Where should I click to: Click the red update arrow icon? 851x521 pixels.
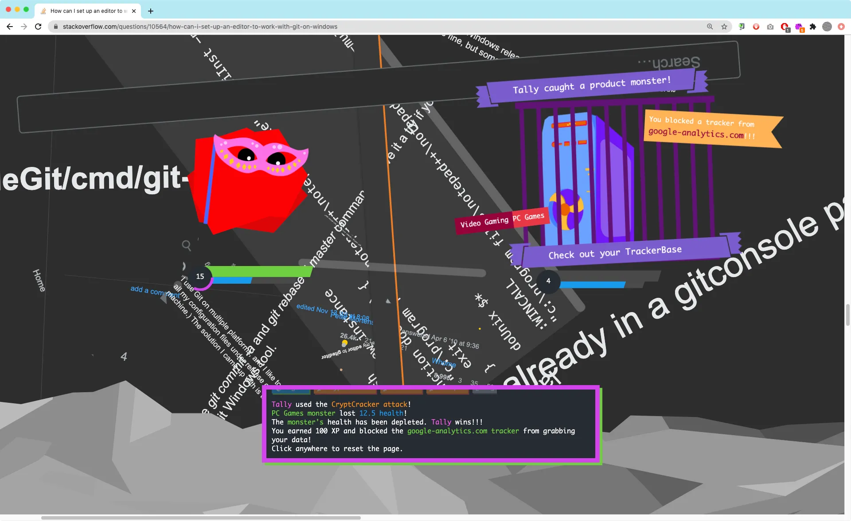coord(841,27)
